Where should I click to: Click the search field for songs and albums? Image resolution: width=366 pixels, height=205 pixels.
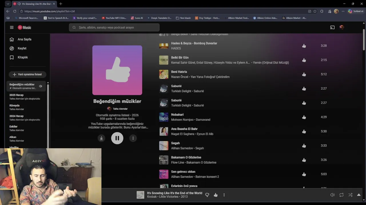tap(114, 27)
